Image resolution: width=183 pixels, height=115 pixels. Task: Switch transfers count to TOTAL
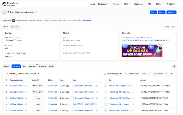[18, 53]
